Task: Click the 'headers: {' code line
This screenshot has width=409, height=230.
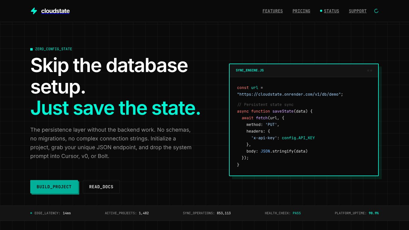Action: pyautogui.click(x=258, y=131)
